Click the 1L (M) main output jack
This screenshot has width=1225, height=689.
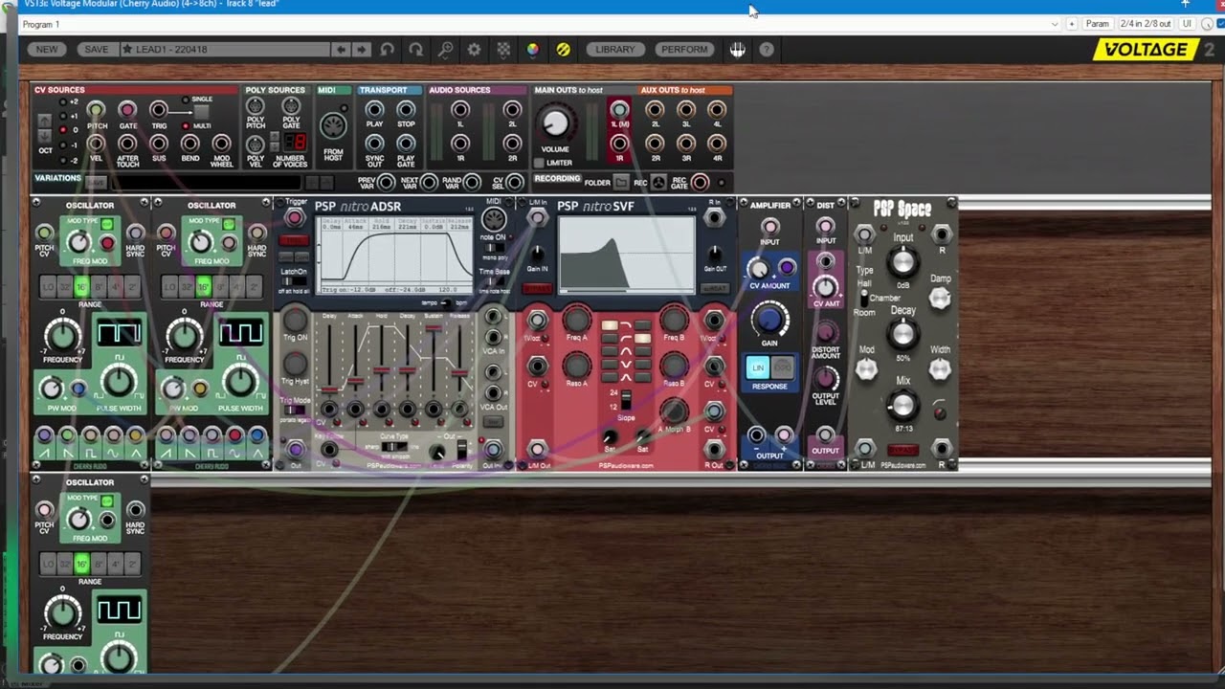(619, 111)
